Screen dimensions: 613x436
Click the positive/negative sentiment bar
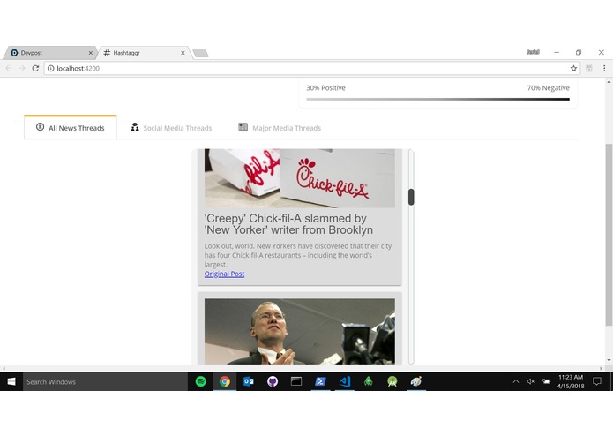point(437,100)
